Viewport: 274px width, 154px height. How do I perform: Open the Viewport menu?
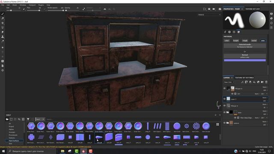[32, 5]
